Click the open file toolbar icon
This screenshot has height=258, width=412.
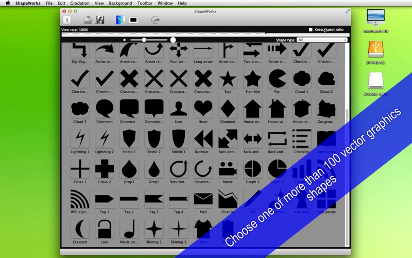click(x=88, y=20)
